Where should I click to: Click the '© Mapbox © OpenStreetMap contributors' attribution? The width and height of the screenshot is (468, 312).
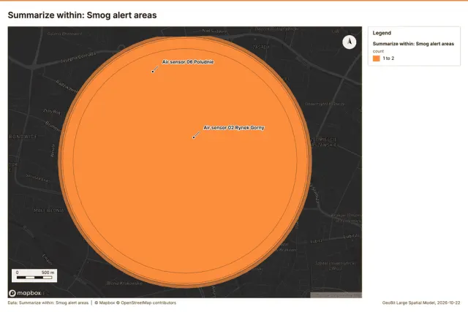tap(135, 303)
